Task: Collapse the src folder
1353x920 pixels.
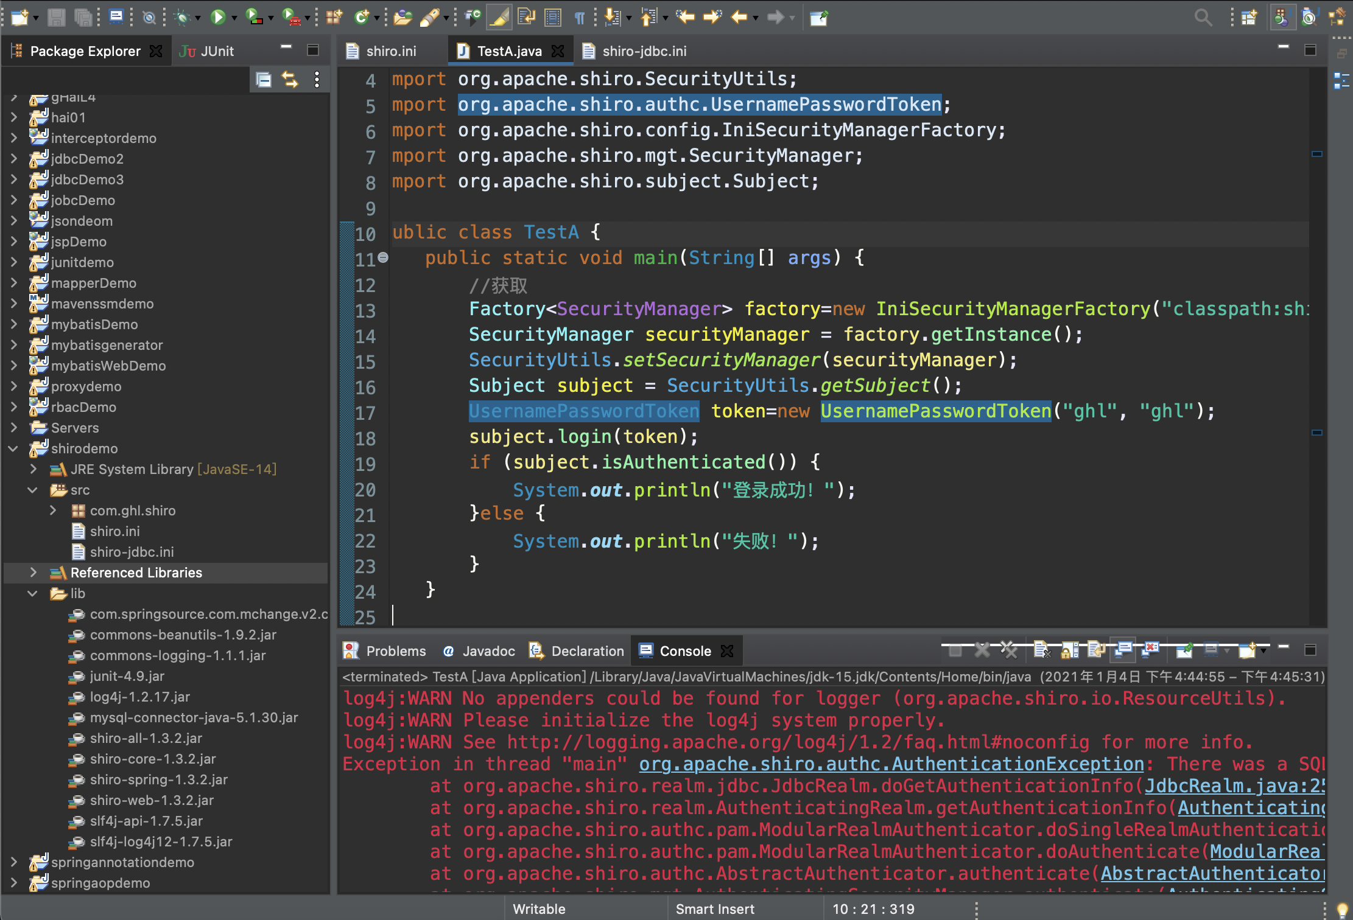Action: point(33,490)
